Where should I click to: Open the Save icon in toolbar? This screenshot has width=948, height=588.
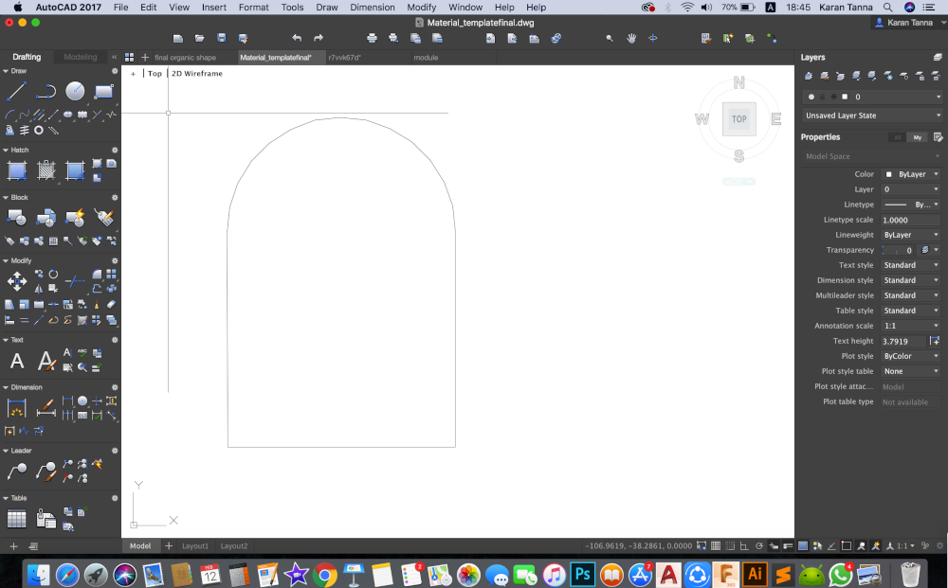pos(221,38)
